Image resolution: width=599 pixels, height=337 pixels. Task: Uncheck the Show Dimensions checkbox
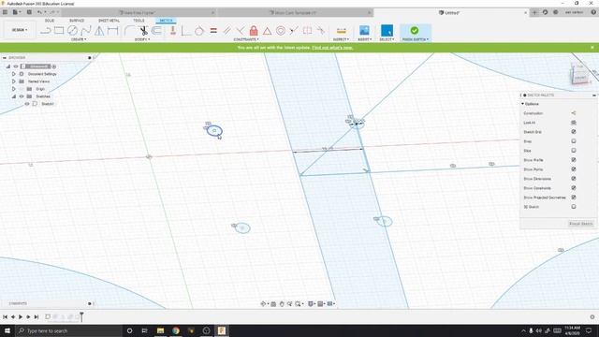point(574,179)
